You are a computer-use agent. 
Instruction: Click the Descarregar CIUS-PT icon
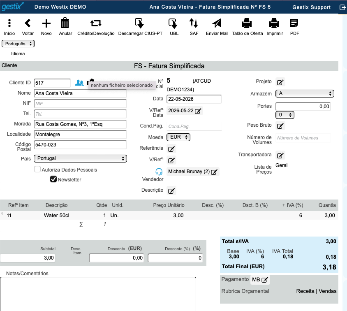(x=139, y=23)
